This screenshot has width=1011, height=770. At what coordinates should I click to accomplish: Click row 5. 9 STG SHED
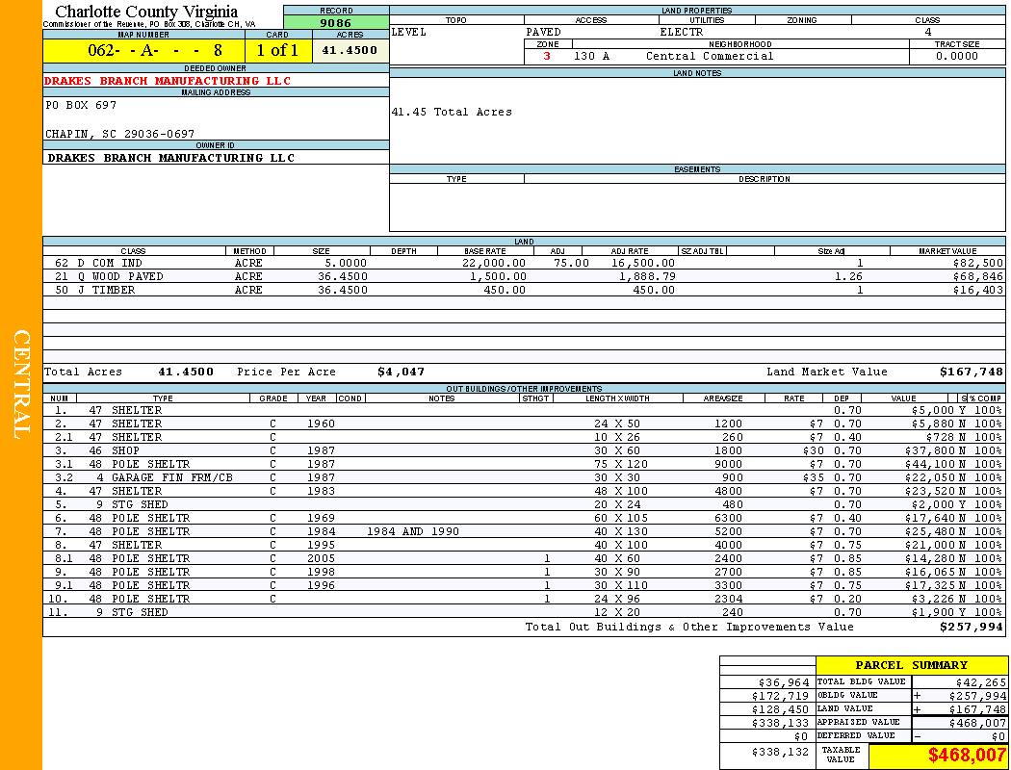coord(524,504)
